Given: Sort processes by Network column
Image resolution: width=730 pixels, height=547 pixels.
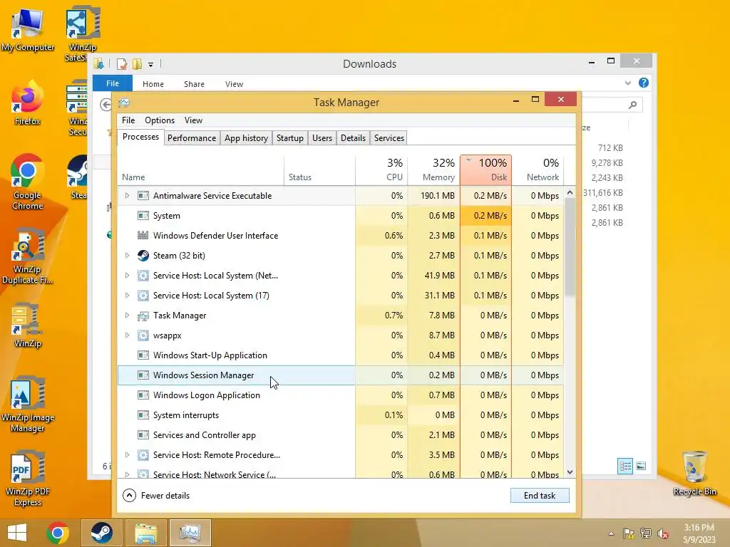Looking at the screenshot, I should click(538, 170).
